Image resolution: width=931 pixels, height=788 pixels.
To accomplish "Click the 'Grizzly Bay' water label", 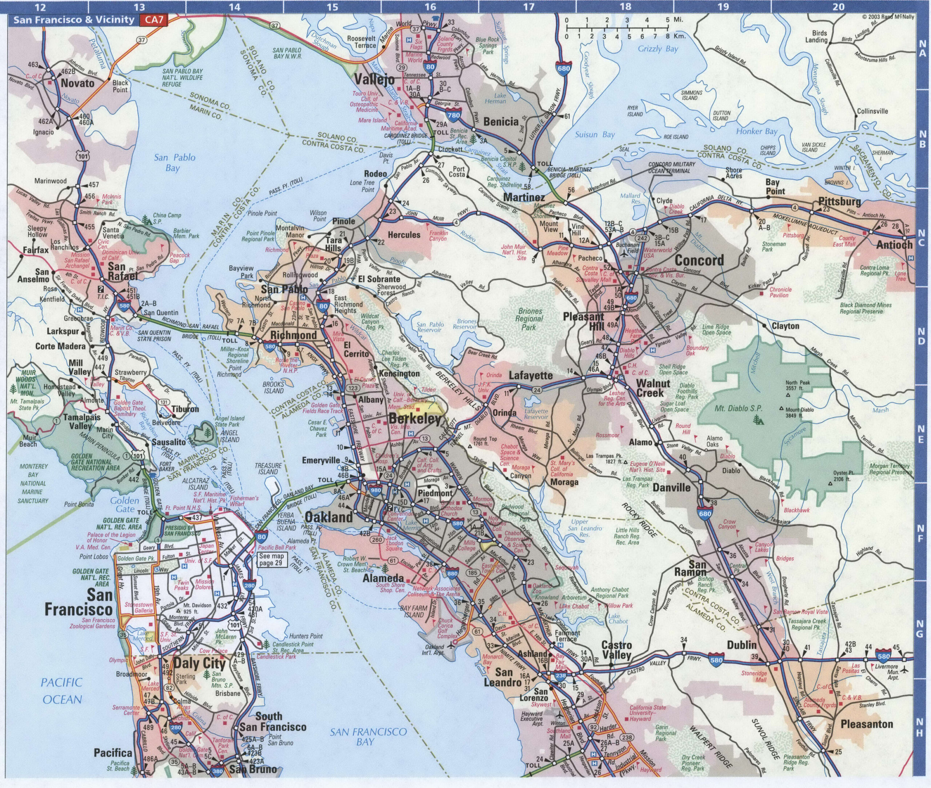I will pyautogui.click(x=658, y=49).
